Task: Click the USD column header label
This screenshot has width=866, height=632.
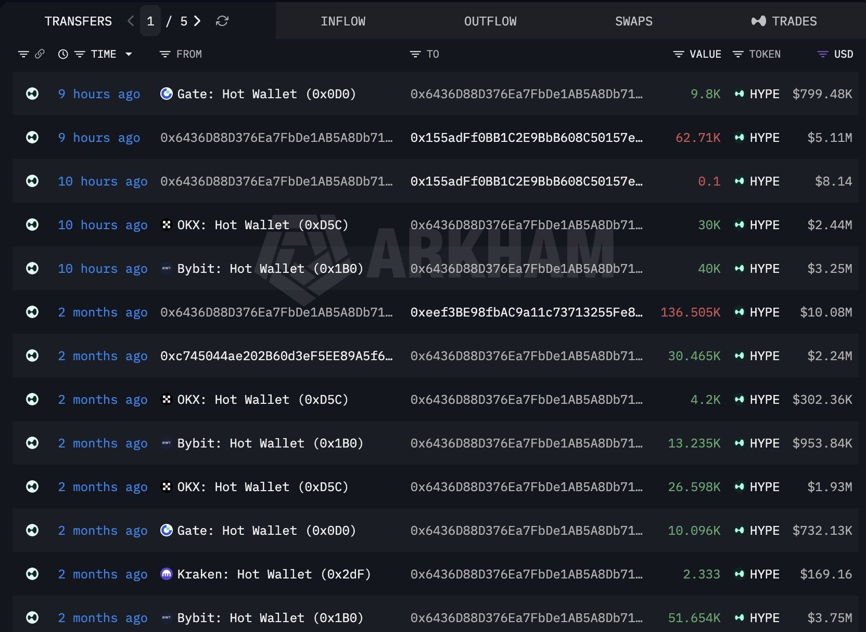Action: click(x=844, y=54)
